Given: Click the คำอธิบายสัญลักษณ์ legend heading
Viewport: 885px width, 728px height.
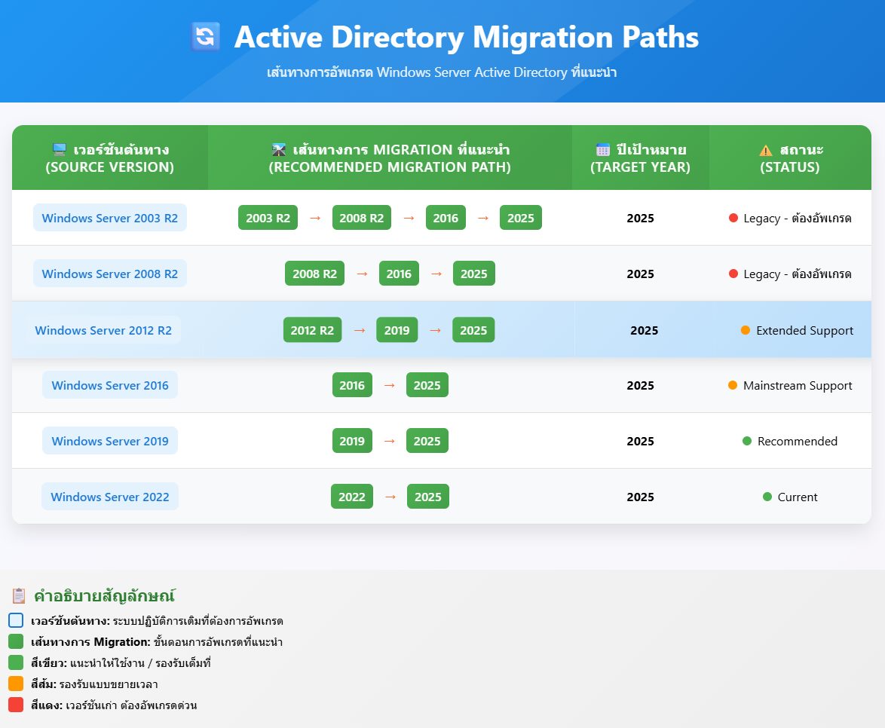Looking at the screenshot, I should [x=105, y=596].
